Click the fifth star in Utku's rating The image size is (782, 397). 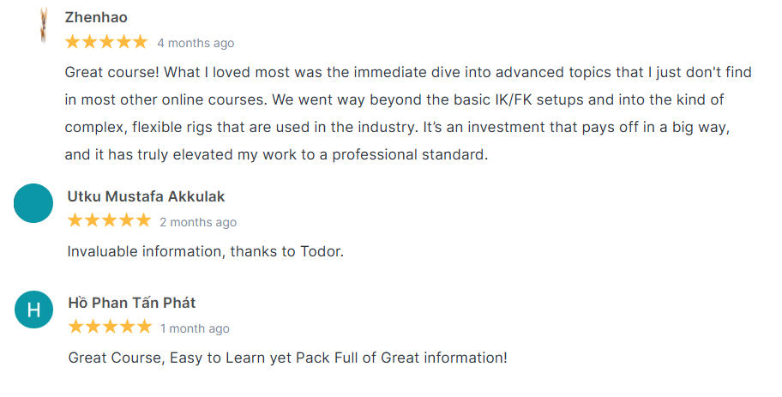[x=142, y=221]
